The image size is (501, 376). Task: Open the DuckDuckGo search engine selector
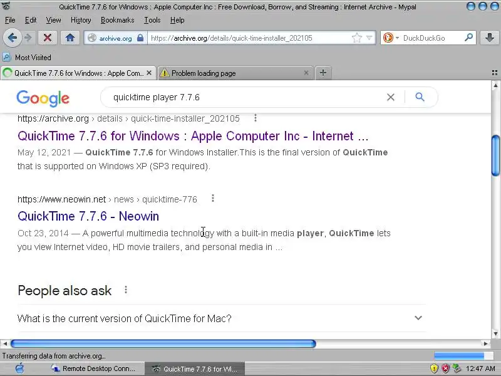(x=391, y=38)
